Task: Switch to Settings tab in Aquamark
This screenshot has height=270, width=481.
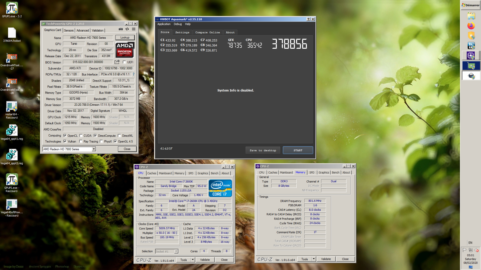Action: click(x=182, y=32)
